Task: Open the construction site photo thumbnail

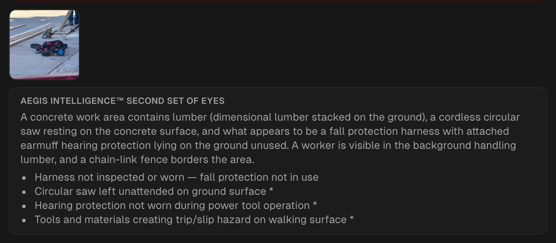Action: 44,45
